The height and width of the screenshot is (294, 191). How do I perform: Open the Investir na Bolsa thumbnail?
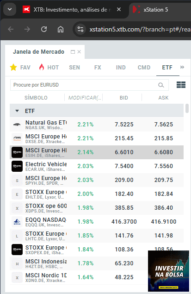click(x=168, y=271)
